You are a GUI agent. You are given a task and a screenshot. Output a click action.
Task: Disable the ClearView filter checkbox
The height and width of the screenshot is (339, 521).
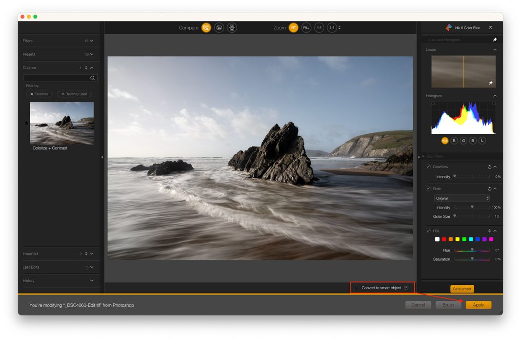click(428, 167)
